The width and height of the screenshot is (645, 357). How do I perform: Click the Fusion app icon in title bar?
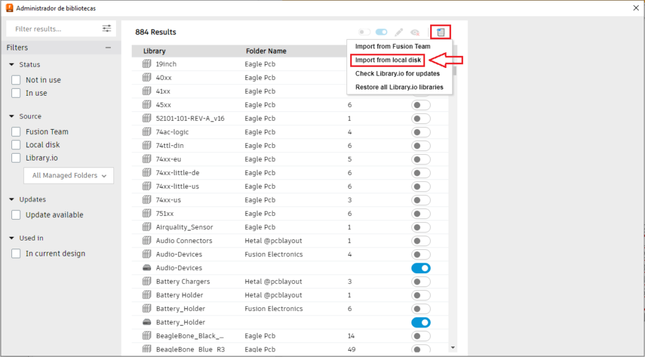click(9, 8)
